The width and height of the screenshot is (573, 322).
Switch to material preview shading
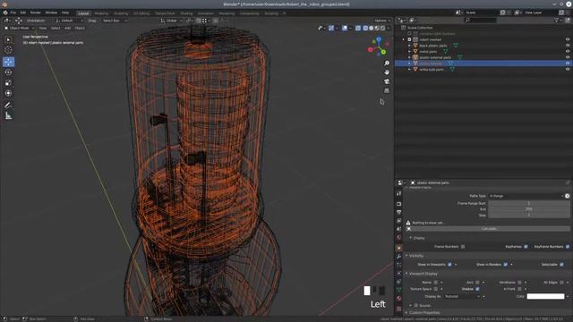pos(377,28)
